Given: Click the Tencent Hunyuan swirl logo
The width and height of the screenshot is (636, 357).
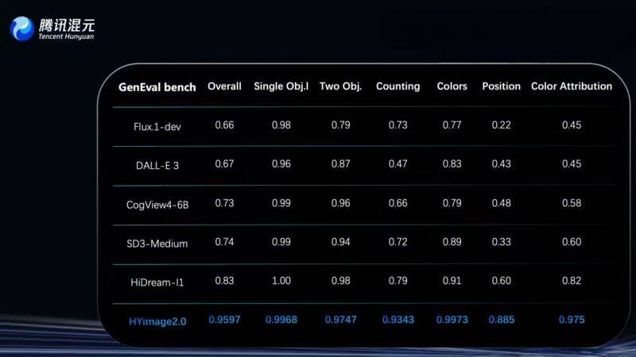Looking at the screenshot, I should pyautogui.click(x=22, y=29).
